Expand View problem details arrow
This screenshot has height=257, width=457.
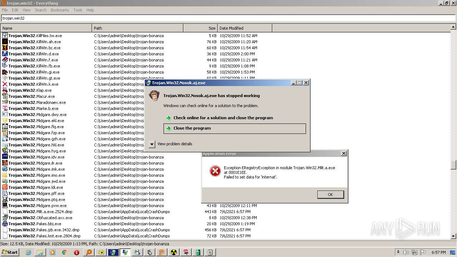pos(152,144)
